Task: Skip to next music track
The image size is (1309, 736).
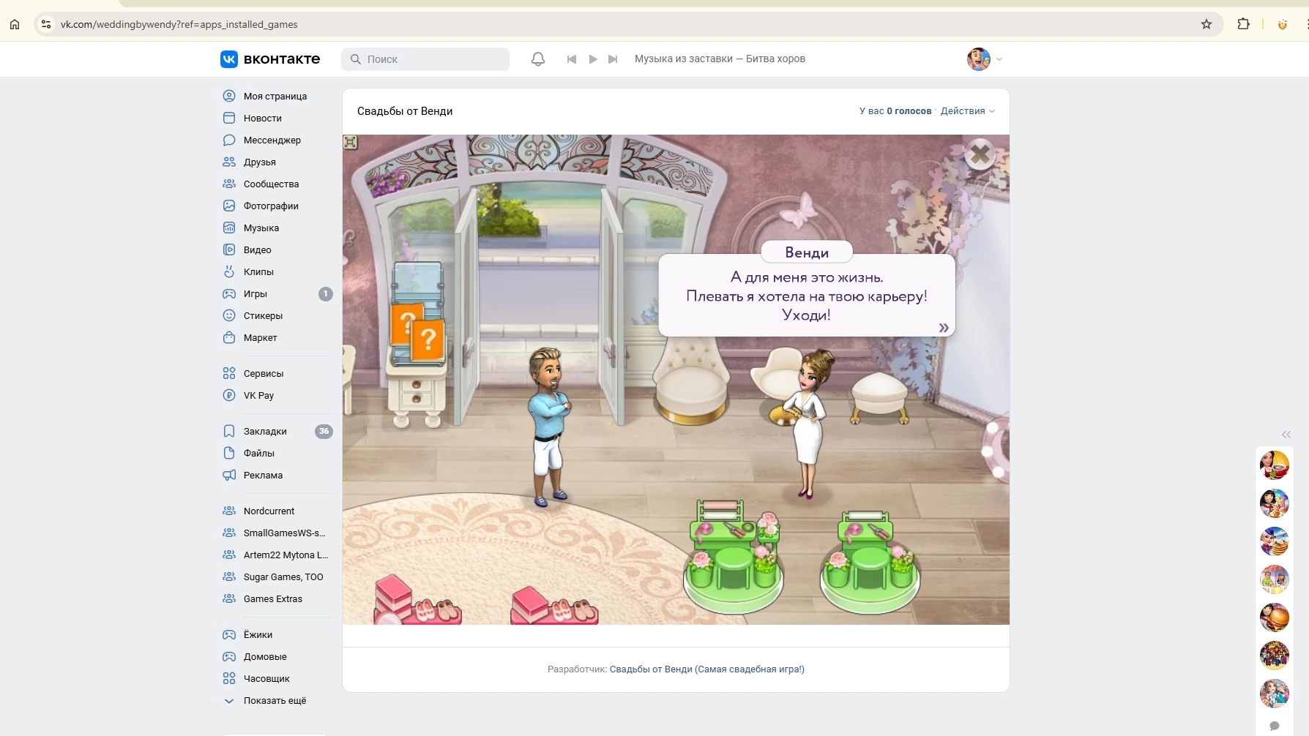Action: click(x=614, y=59)
